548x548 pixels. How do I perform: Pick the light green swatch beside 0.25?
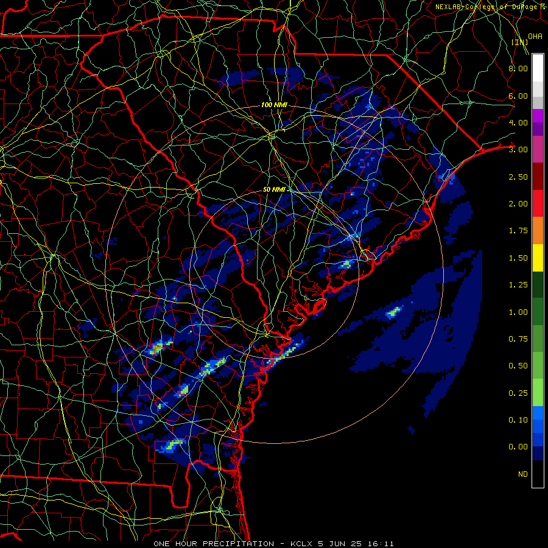[x=538, y=393]
